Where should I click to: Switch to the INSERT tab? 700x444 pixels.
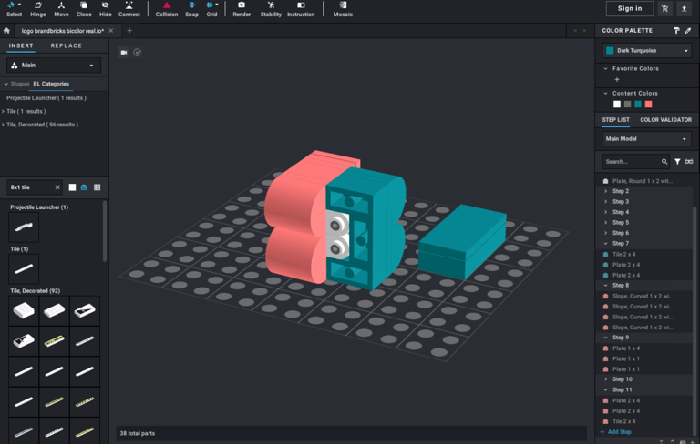pyautogui.click(x=21, y=45)
